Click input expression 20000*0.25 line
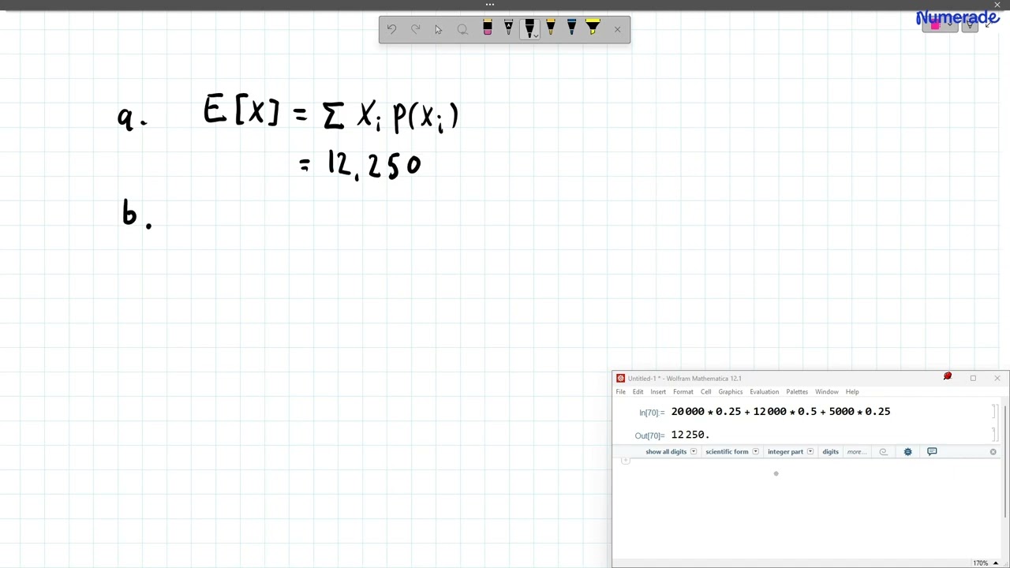Viewport: 1010px width, 568px height. 780,411
